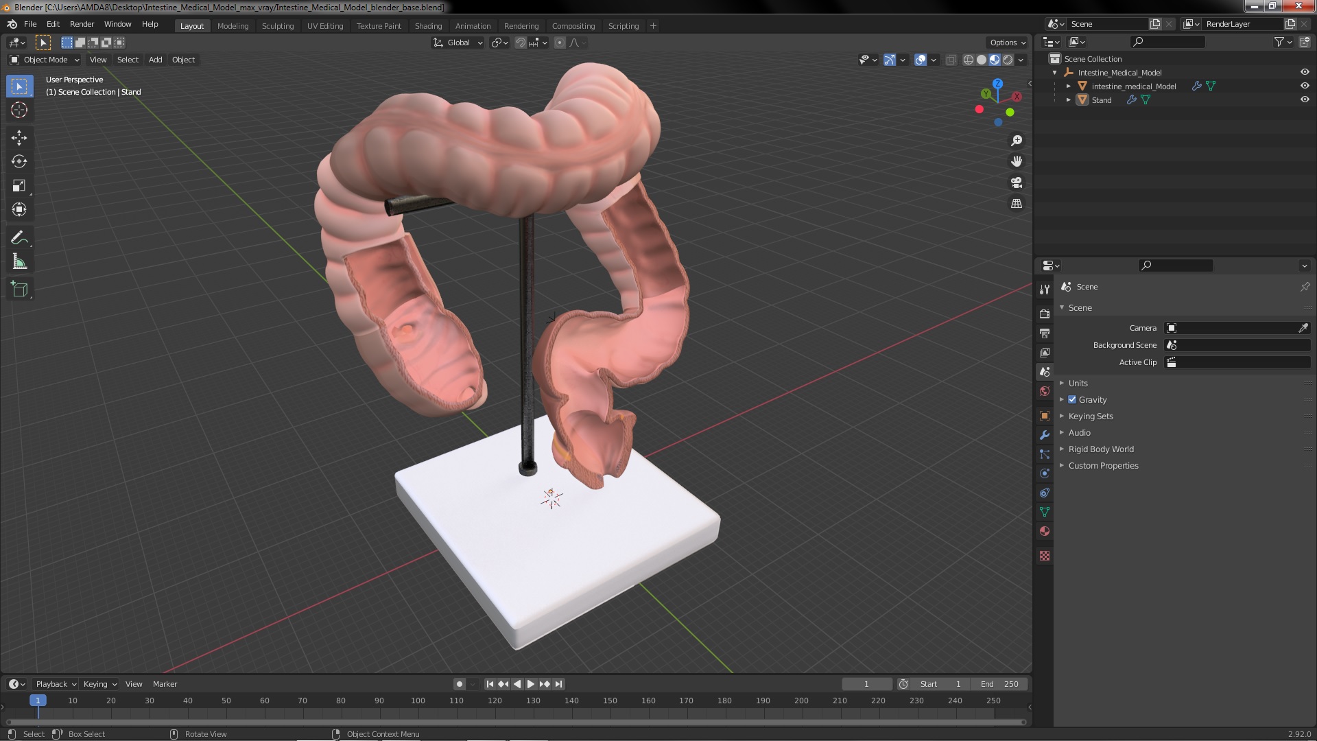This screenshot has width=1317, height=741.
Task: Expand the Stand object tree
Action: coord(1068,99)
